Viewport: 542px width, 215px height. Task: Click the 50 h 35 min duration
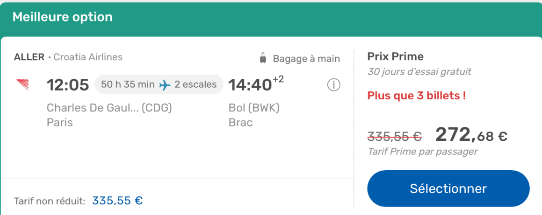128,84
